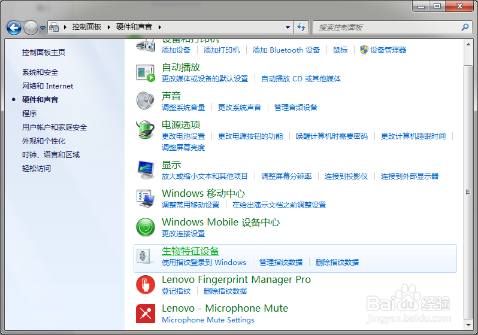Click 添加打印机 link
This screenshot has height=335, width=478.
coord(222,50)
